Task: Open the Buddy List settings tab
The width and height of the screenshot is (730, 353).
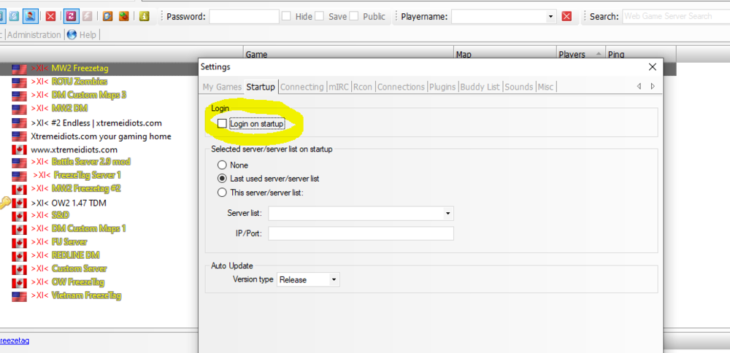Action: (480, 87)
